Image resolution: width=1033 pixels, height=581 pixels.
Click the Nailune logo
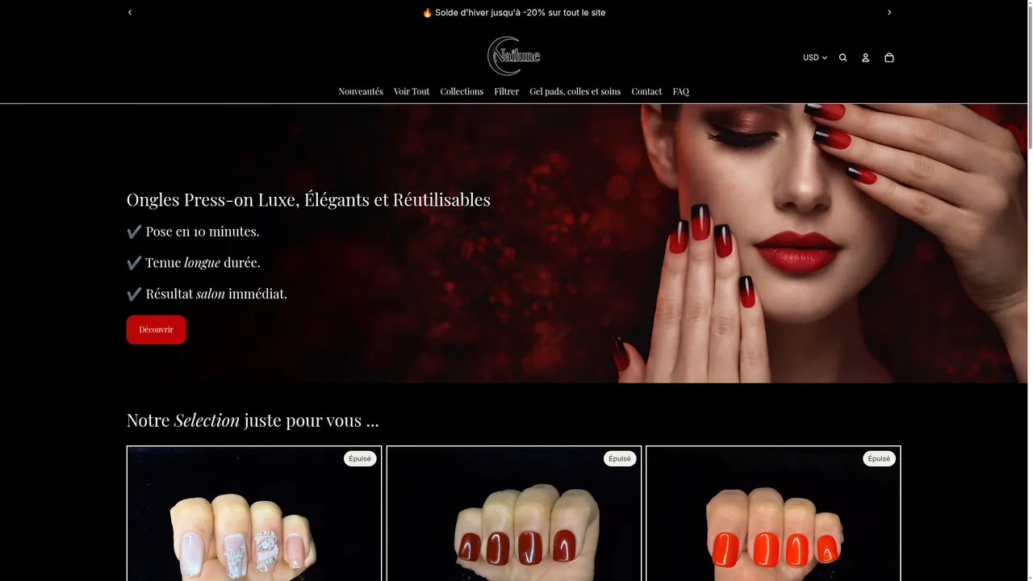pos(514,56)
